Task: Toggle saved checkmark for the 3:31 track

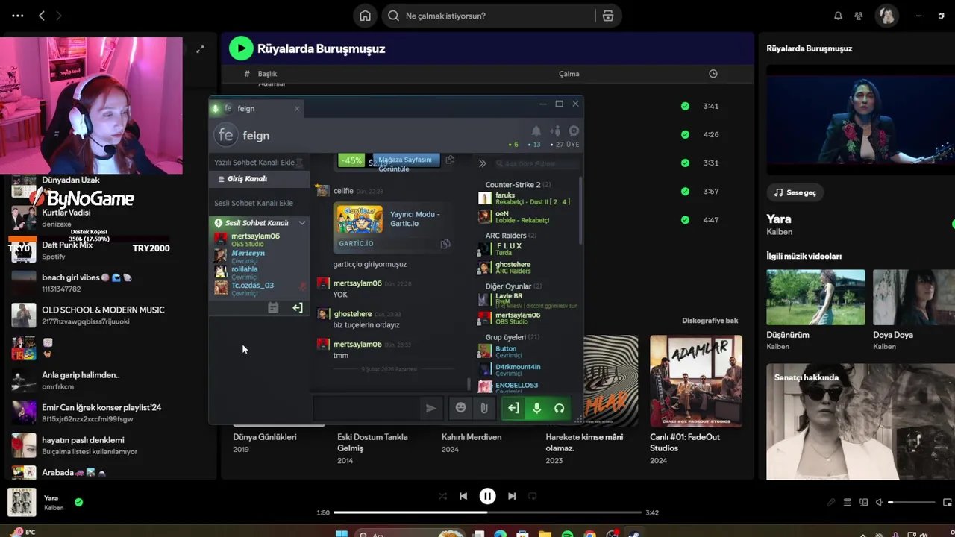Action: [685, 163]
